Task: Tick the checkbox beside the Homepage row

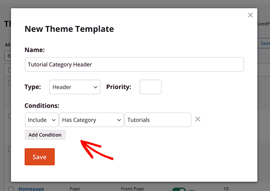Action: coord(11,189)
